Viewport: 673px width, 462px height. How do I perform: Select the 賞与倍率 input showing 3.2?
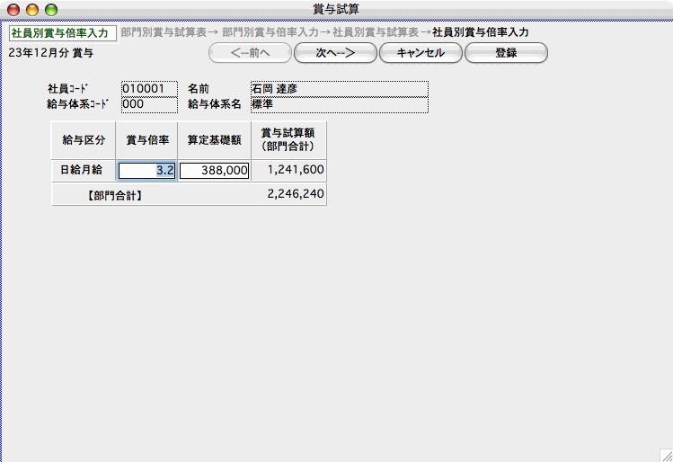[x=147, y=170]
